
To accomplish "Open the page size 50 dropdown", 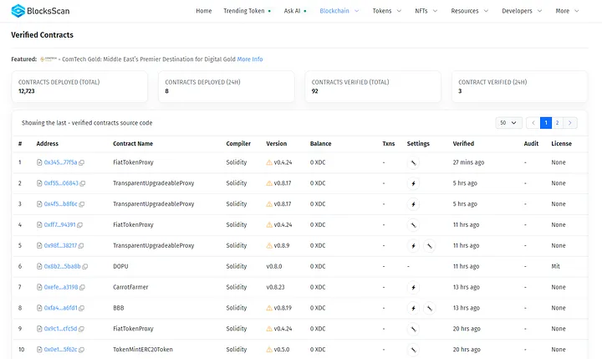I will (508, 122).
